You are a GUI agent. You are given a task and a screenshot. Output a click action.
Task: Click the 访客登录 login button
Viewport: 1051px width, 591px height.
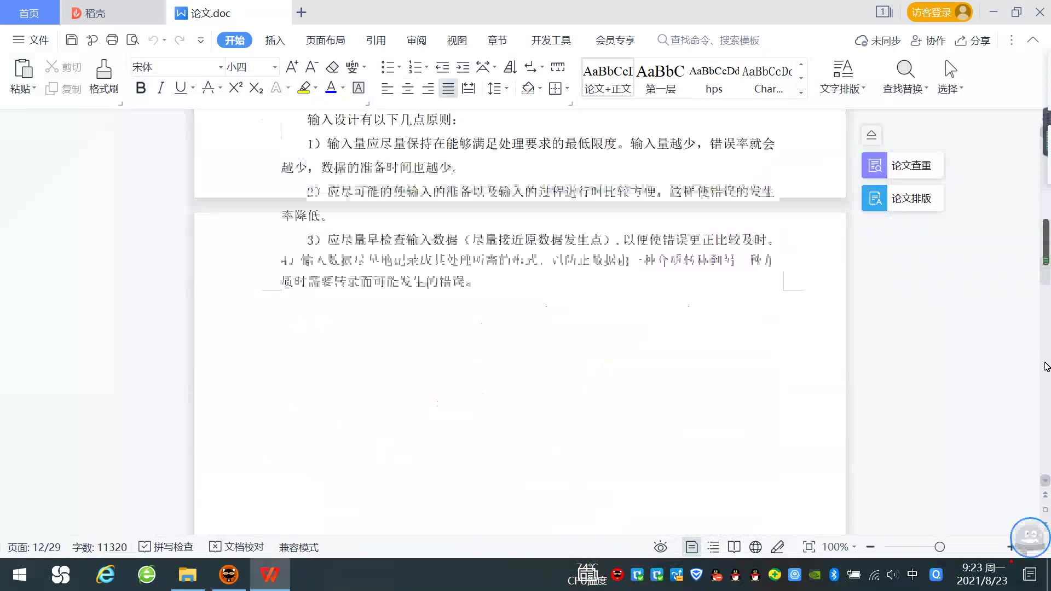click(x=938, y=13)
